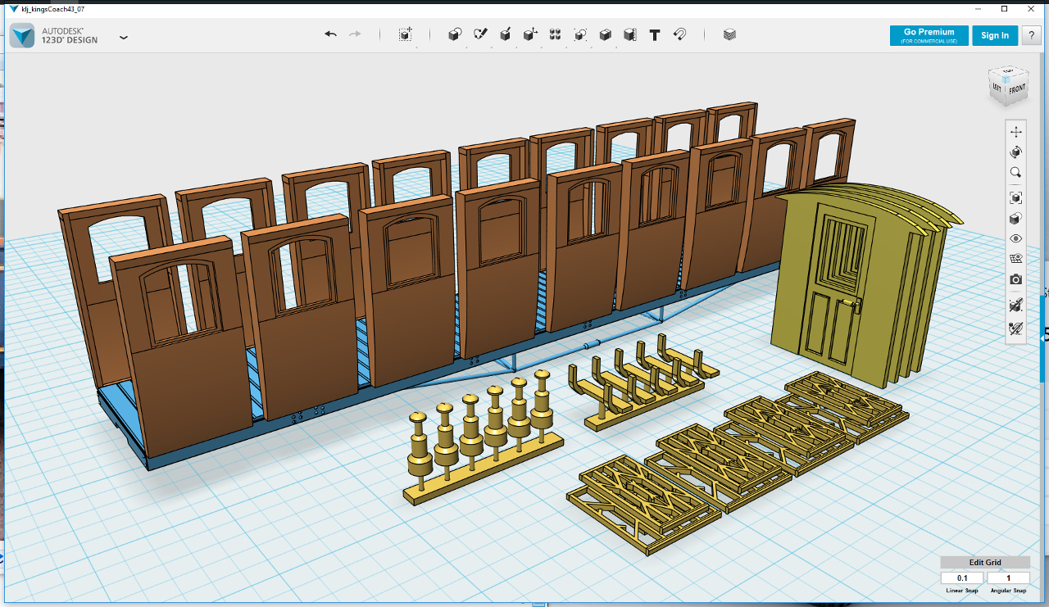Select the Zoom magnifier tool
Screen dimensions: 1049x607
coord(1016,173)
